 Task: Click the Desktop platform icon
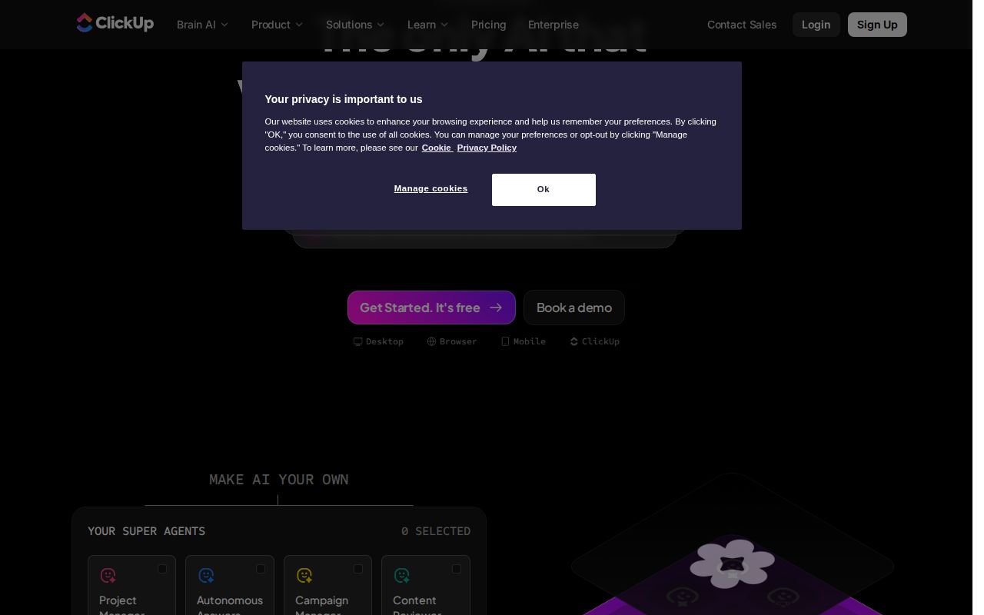[x=357, y=341]
